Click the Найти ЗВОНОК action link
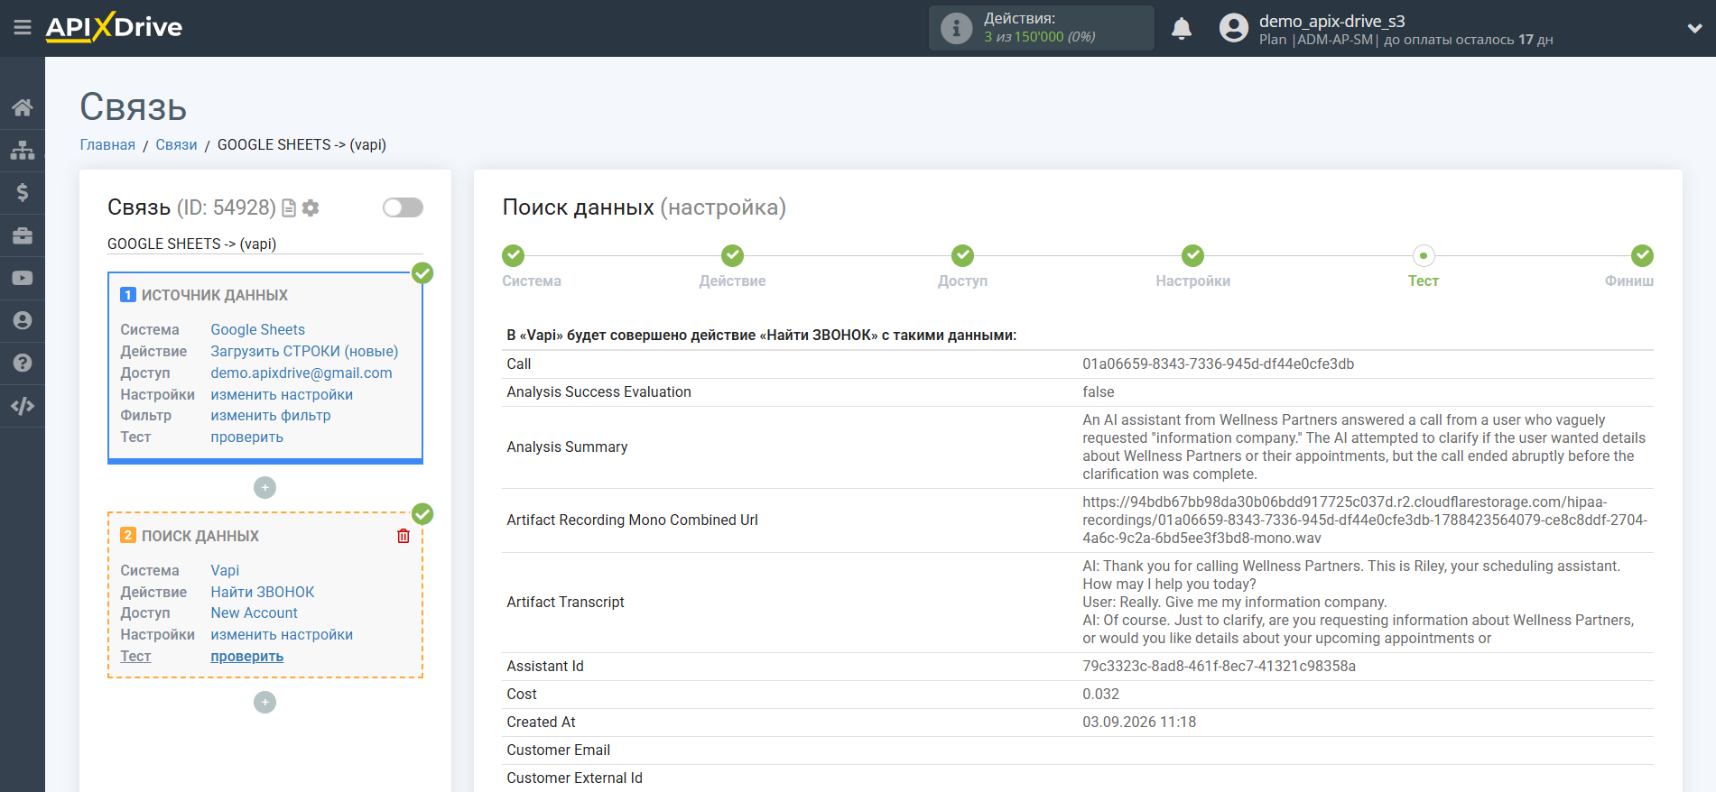 coord(263,592)
